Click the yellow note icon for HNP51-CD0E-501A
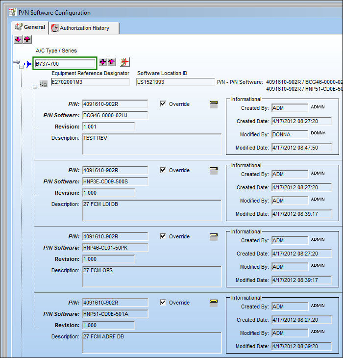 click(x=214, y=303)
